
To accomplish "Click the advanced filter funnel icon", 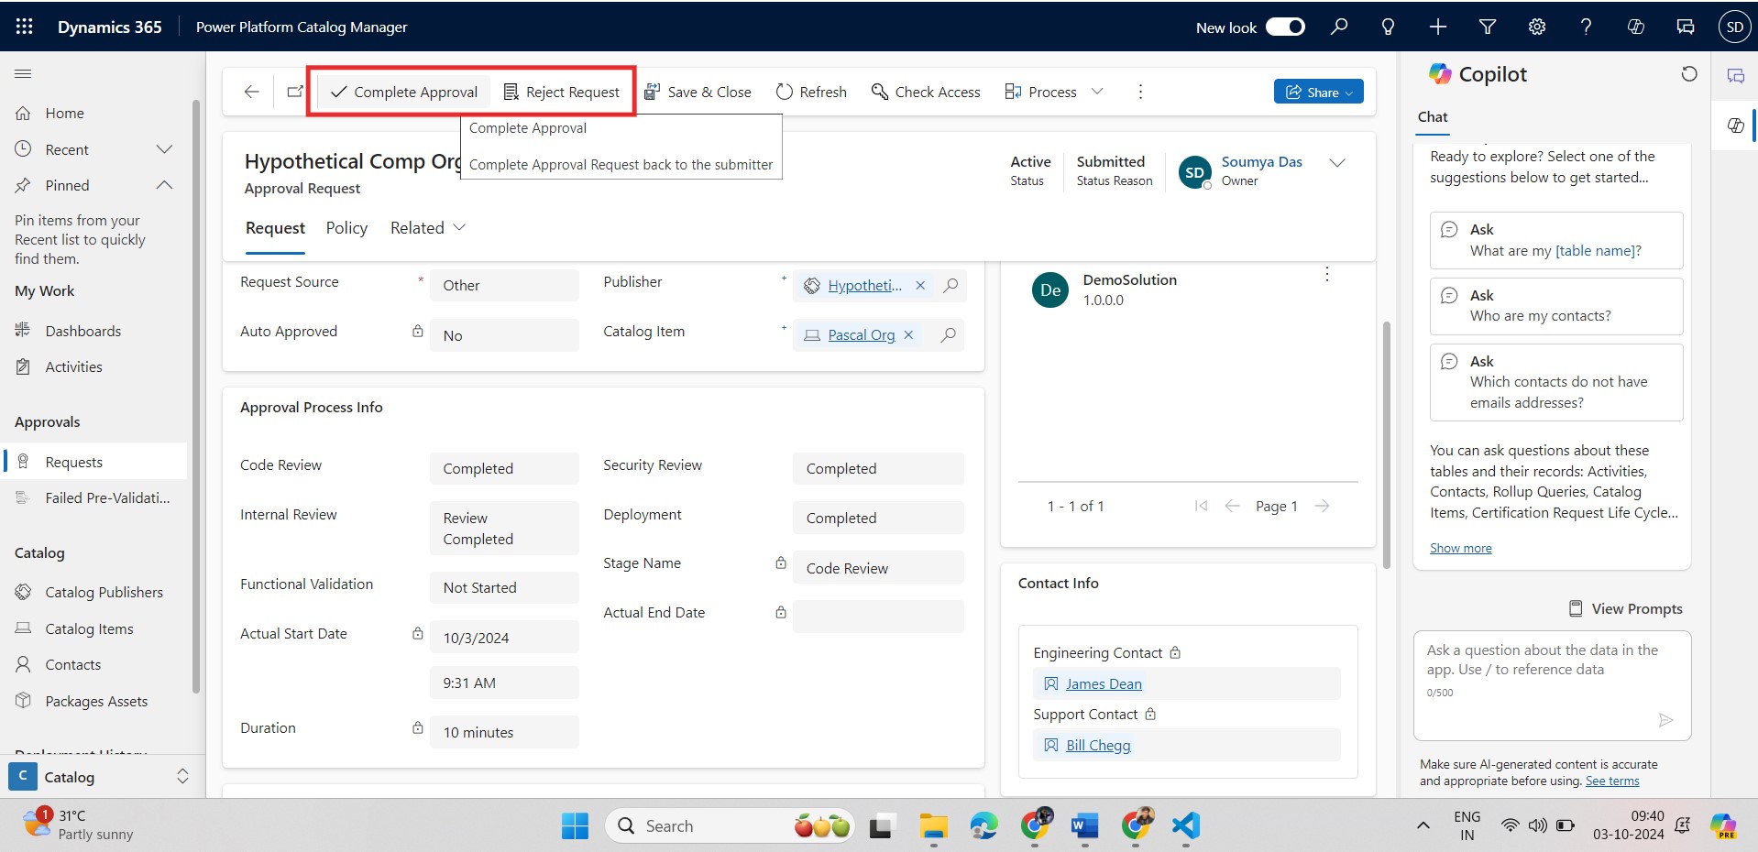I will [1488, 27].
